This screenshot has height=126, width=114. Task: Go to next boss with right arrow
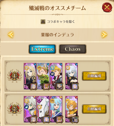point(104,35)
